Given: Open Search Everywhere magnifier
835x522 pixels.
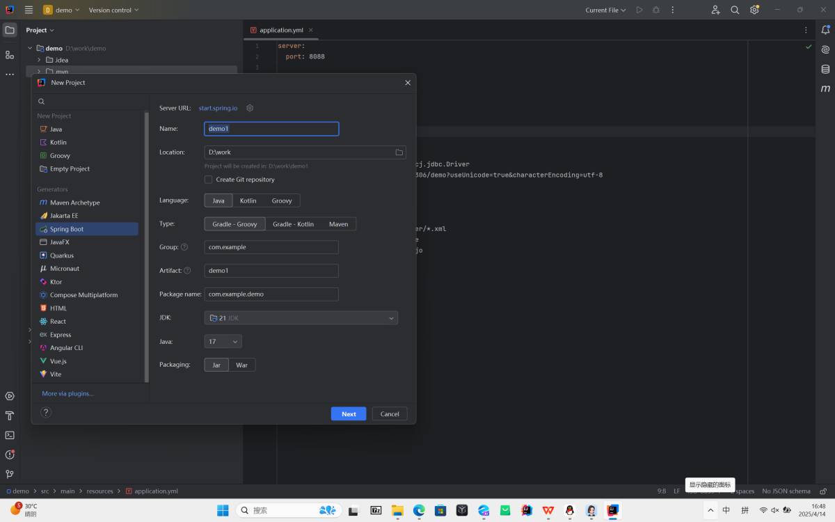Looking at the screenshot, I should coord(735,10).
